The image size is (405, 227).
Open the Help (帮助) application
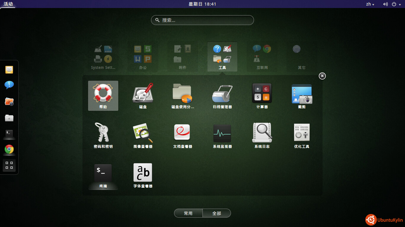(x=103, y=95)
